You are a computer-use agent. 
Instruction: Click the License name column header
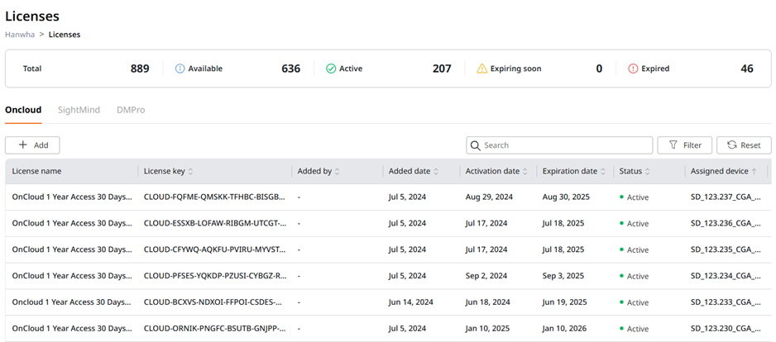pyautogui.click(x=36, y=172)
